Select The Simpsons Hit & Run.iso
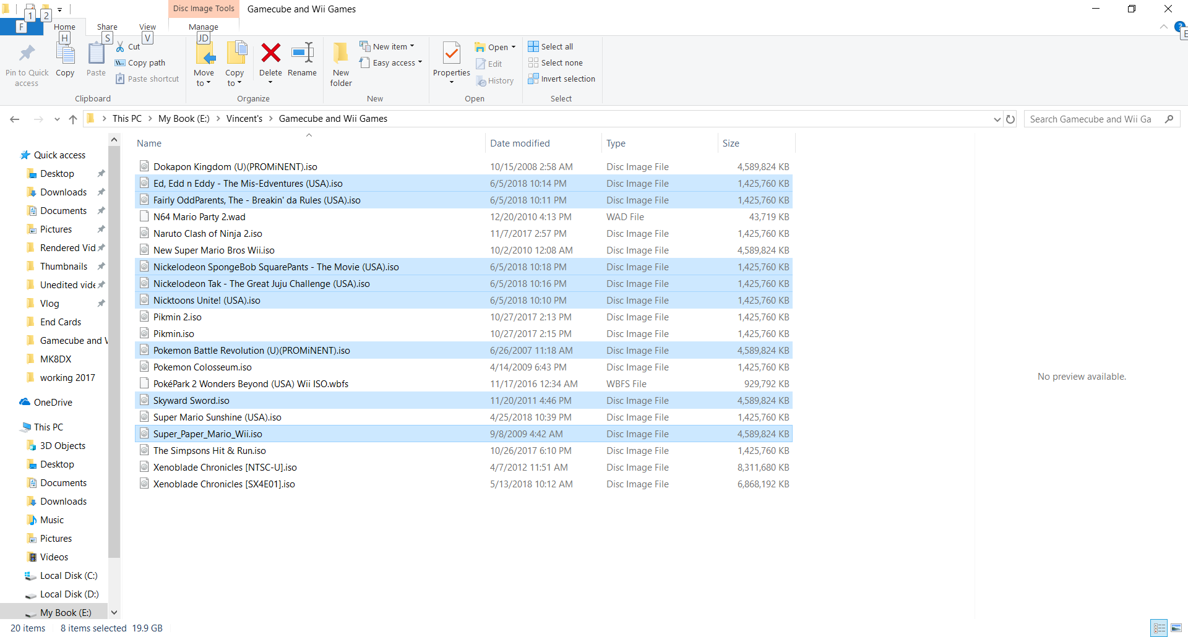 pyautogui.click(x=463, y=451)
